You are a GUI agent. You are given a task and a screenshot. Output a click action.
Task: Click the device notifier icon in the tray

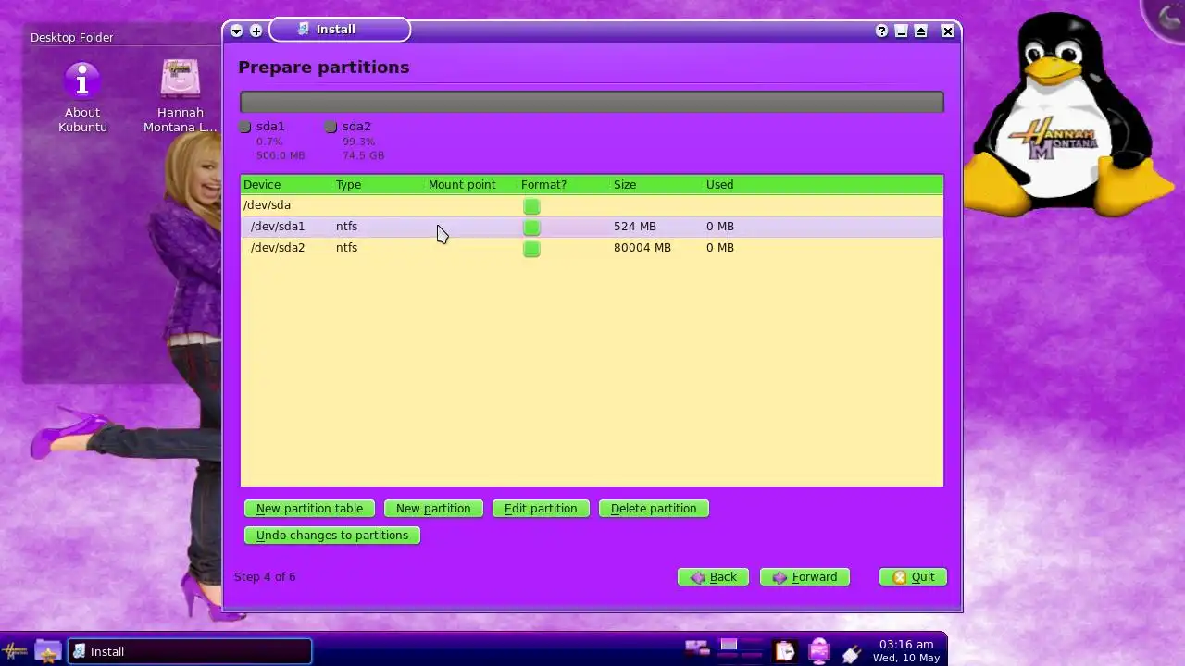697,650
